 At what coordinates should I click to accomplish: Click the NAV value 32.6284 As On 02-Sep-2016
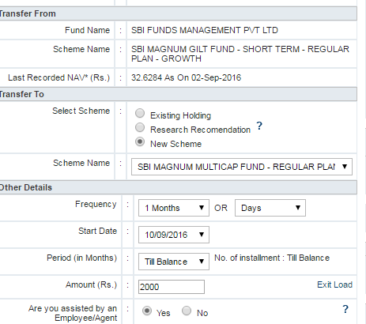tap(186, 77)
